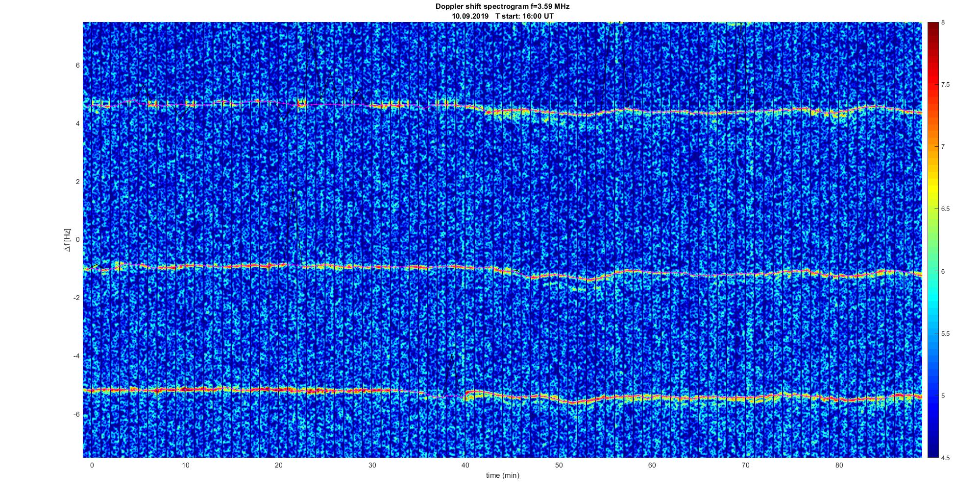
Task: Click the colorbar tick label '7'
Action: point(943,147)
